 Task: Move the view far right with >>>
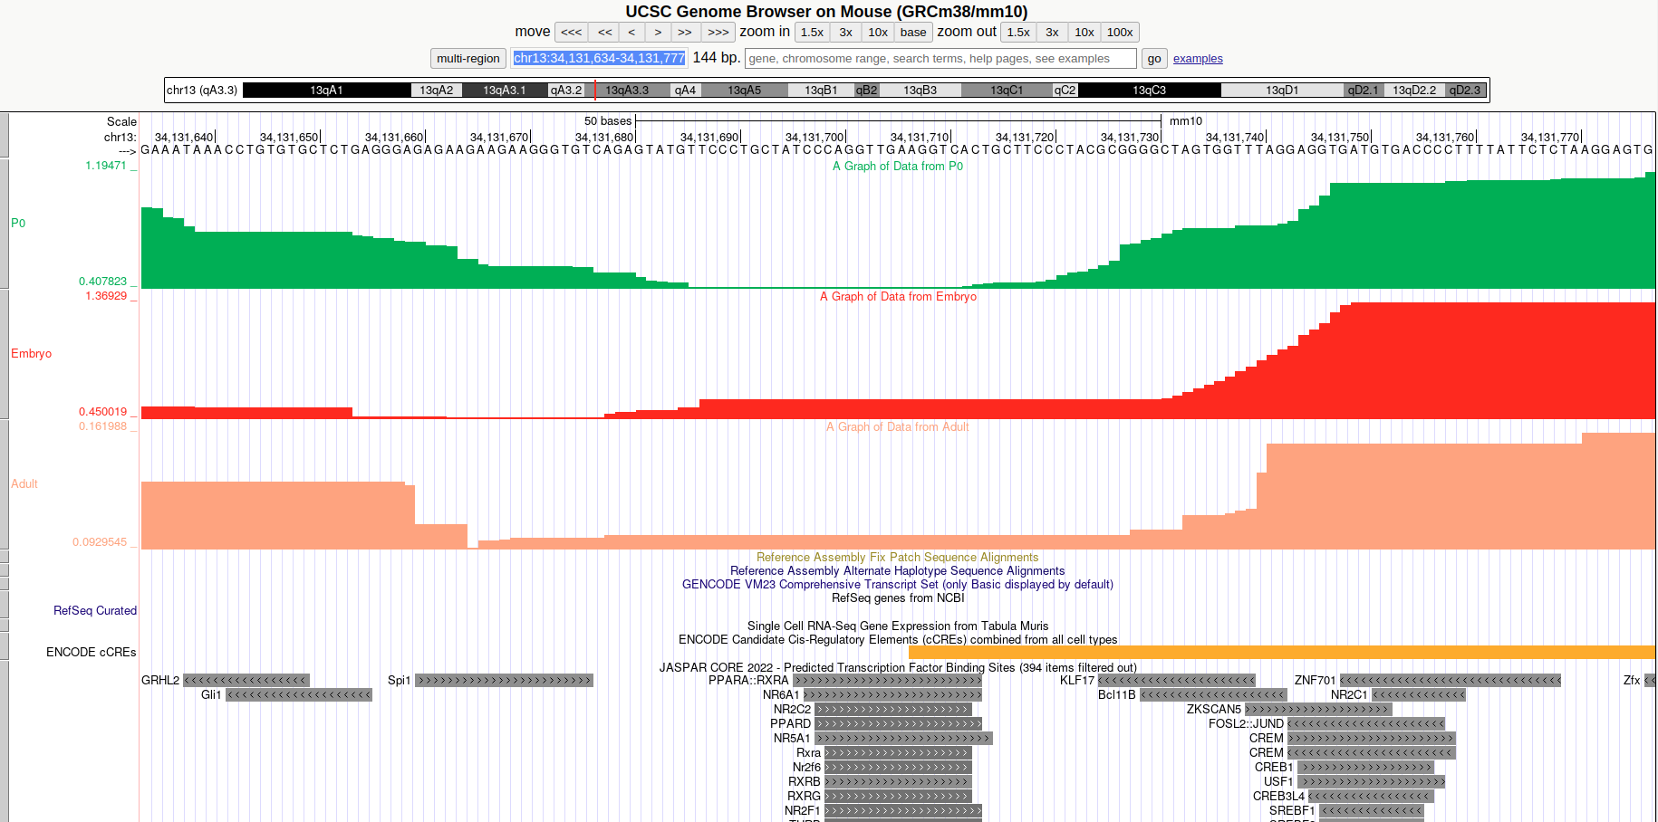tap(717, 32)
